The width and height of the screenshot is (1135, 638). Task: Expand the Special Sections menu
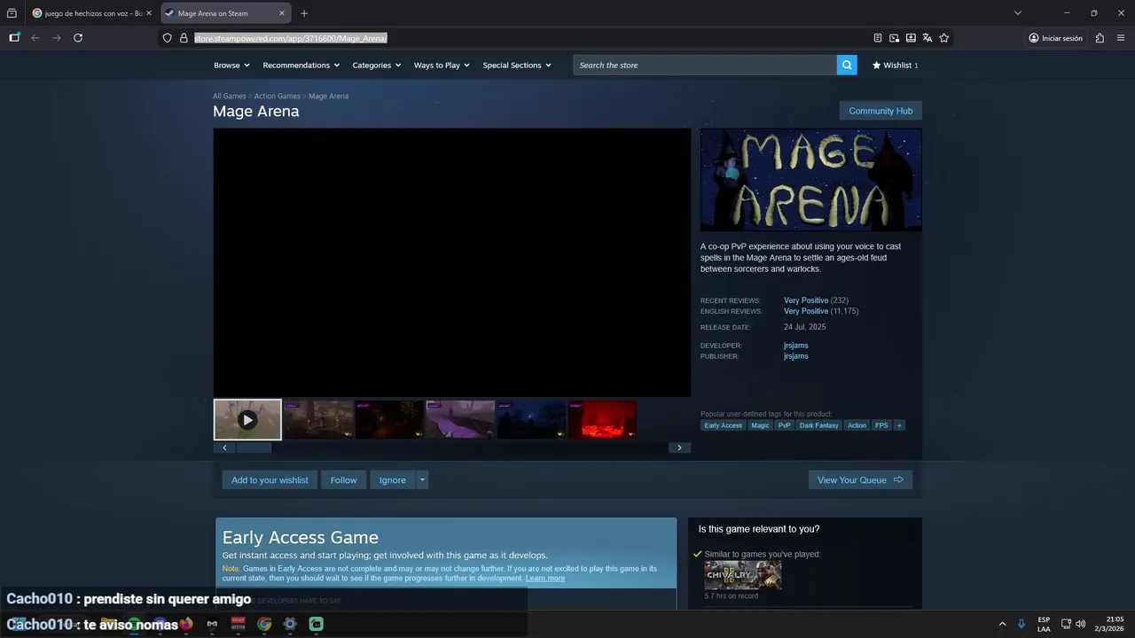517,66
